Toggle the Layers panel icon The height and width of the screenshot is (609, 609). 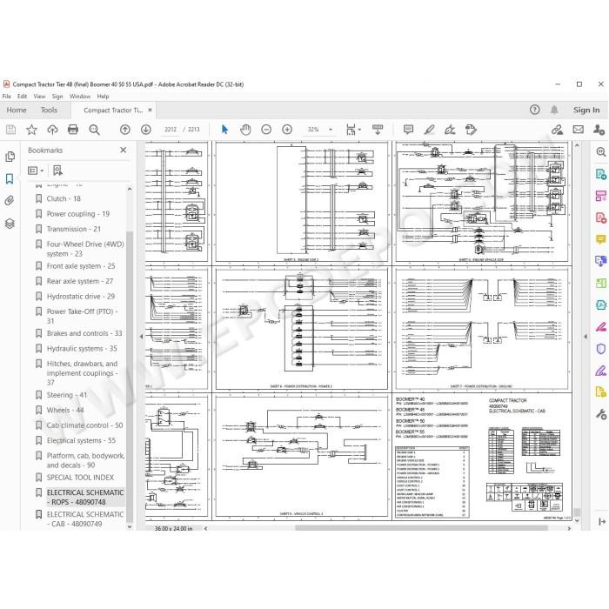(x=10, y=224)
